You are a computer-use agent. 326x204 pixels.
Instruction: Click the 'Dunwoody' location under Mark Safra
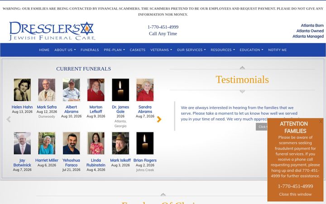(x=47, y=117)
